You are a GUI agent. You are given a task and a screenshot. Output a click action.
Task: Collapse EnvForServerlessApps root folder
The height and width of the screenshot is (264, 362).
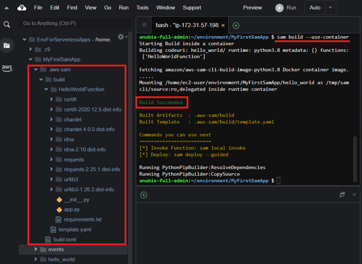tap(24, 40)
